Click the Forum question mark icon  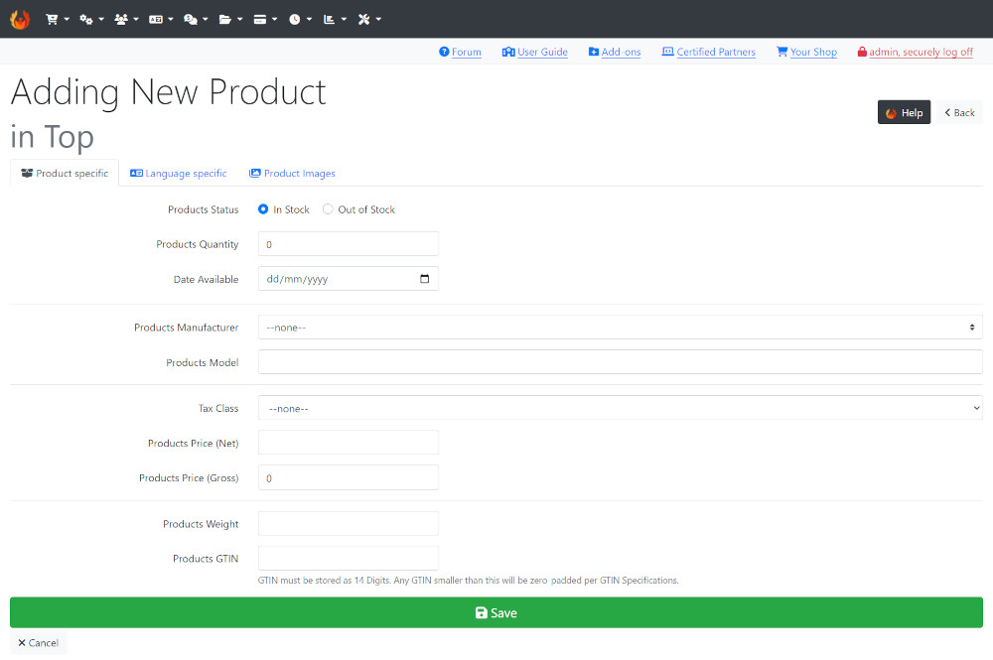(x=444, y=52)
